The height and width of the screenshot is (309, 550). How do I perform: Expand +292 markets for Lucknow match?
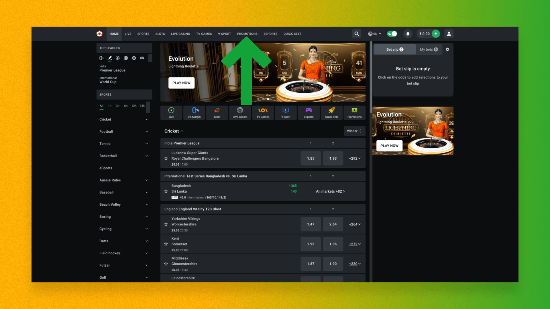pyautogui.click(x=355, y=159)
